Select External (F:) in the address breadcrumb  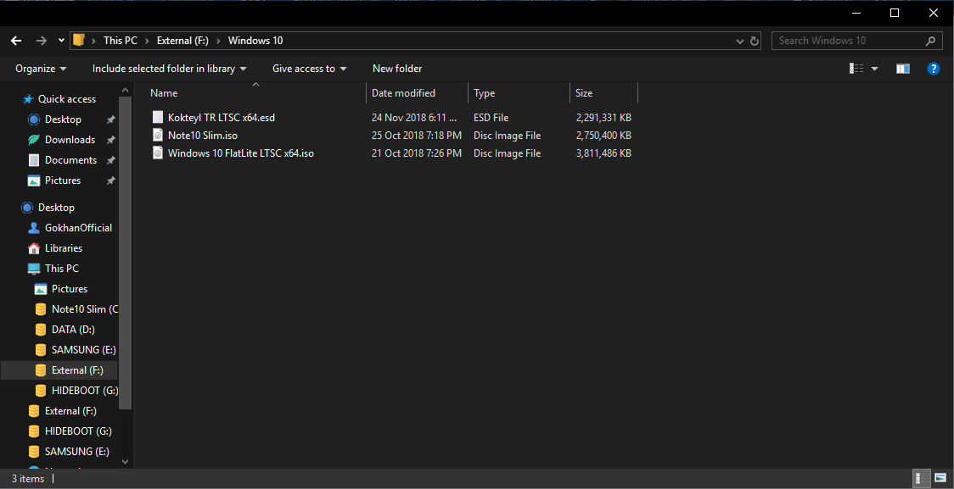click(182, 41)
